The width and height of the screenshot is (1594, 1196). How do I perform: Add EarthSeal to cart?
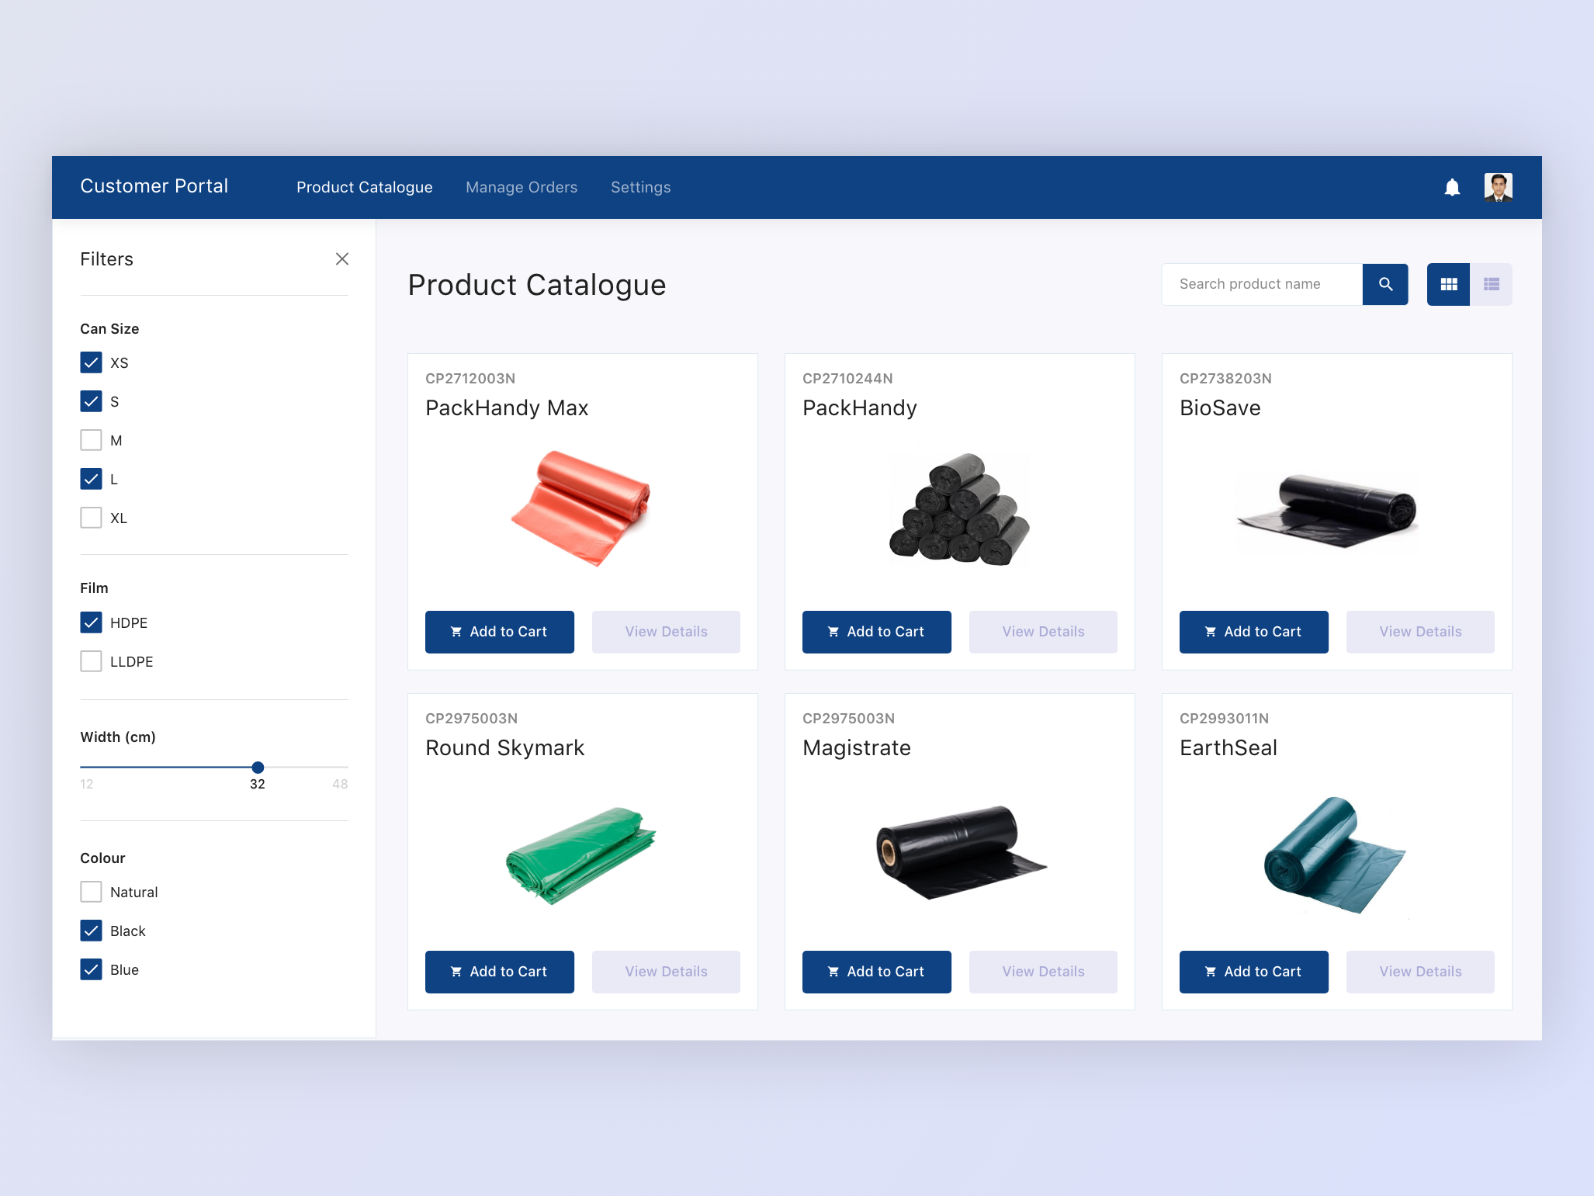[1254, 972]
